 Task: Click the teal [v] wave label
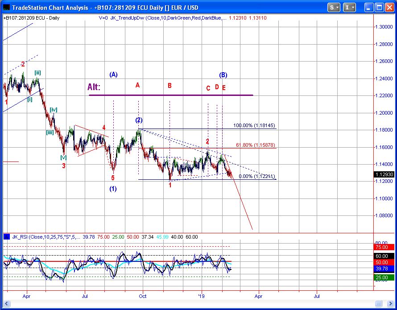click(63, 157)
